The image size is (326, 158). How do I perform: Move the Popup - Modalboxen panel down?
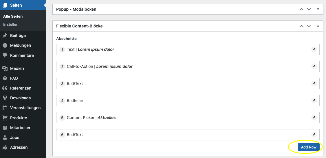pos(309,9)
